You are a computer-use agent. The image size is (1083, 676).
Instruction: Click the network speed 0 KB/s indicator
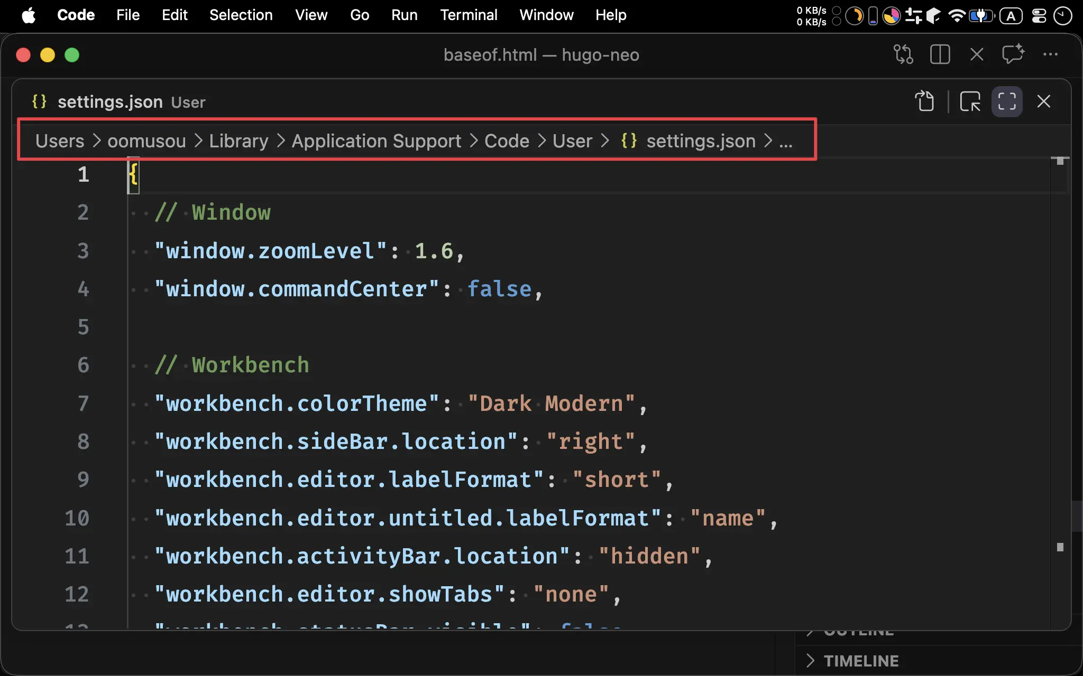coord(811,16)
